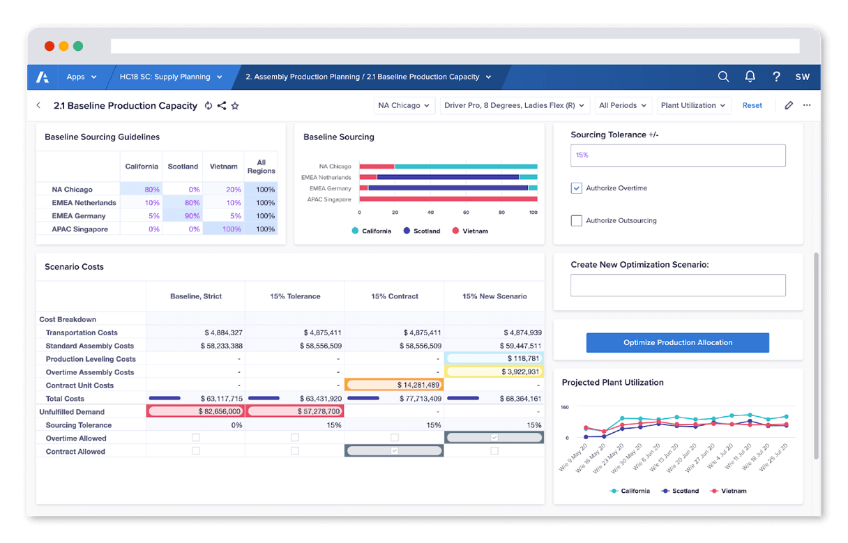Edit the page with the pencil icon

click(789, 105)
